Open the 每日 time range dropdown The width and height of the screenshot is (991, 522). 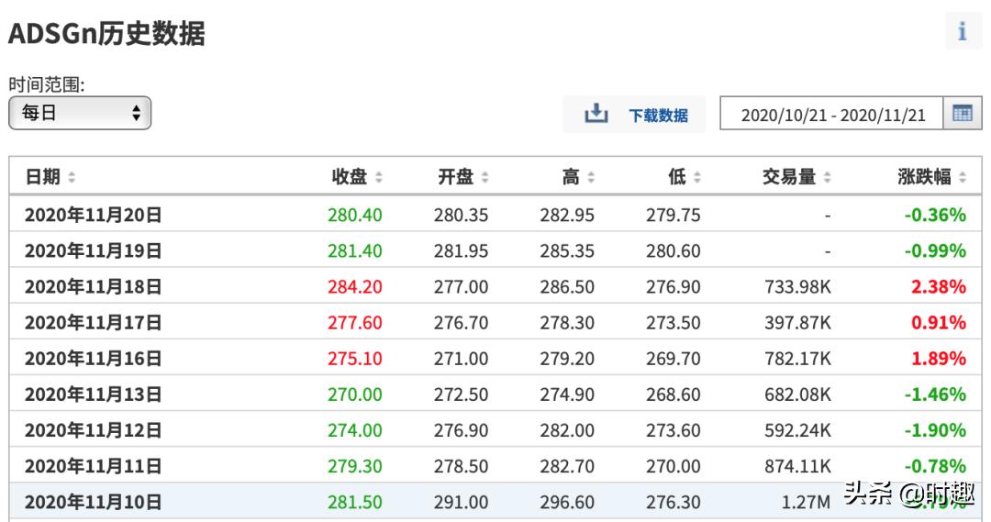(80, 113)
